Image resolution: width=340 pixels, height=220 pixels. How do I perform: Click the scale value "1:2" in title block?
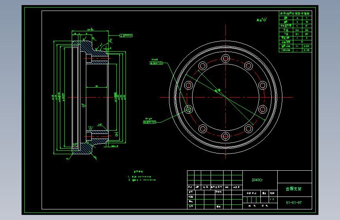[x=272, y=199]
